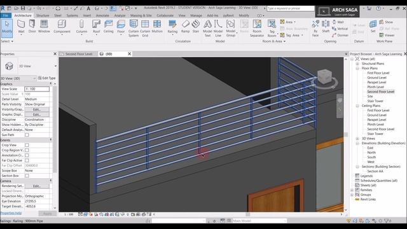Click the View Scale value field
The image size is (407, 229).
pos(37,89)
